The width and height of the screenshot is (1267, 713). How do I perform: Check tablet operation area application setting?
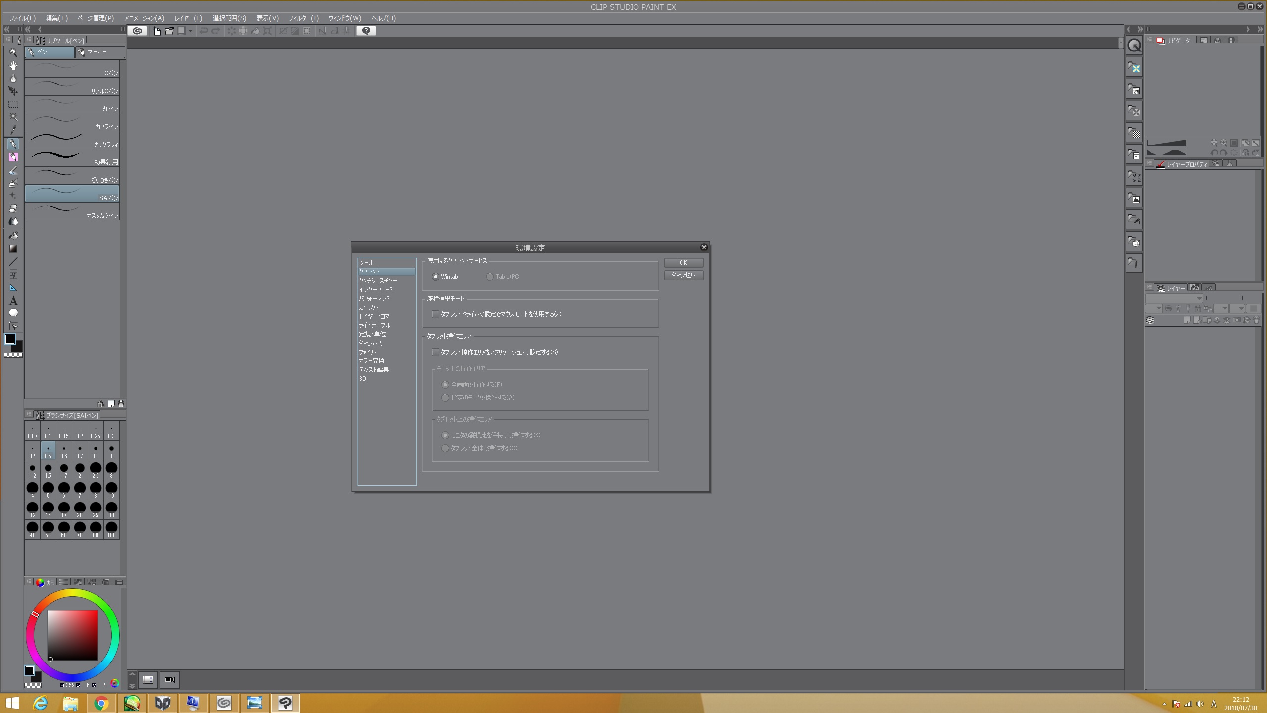pos(436,352)
